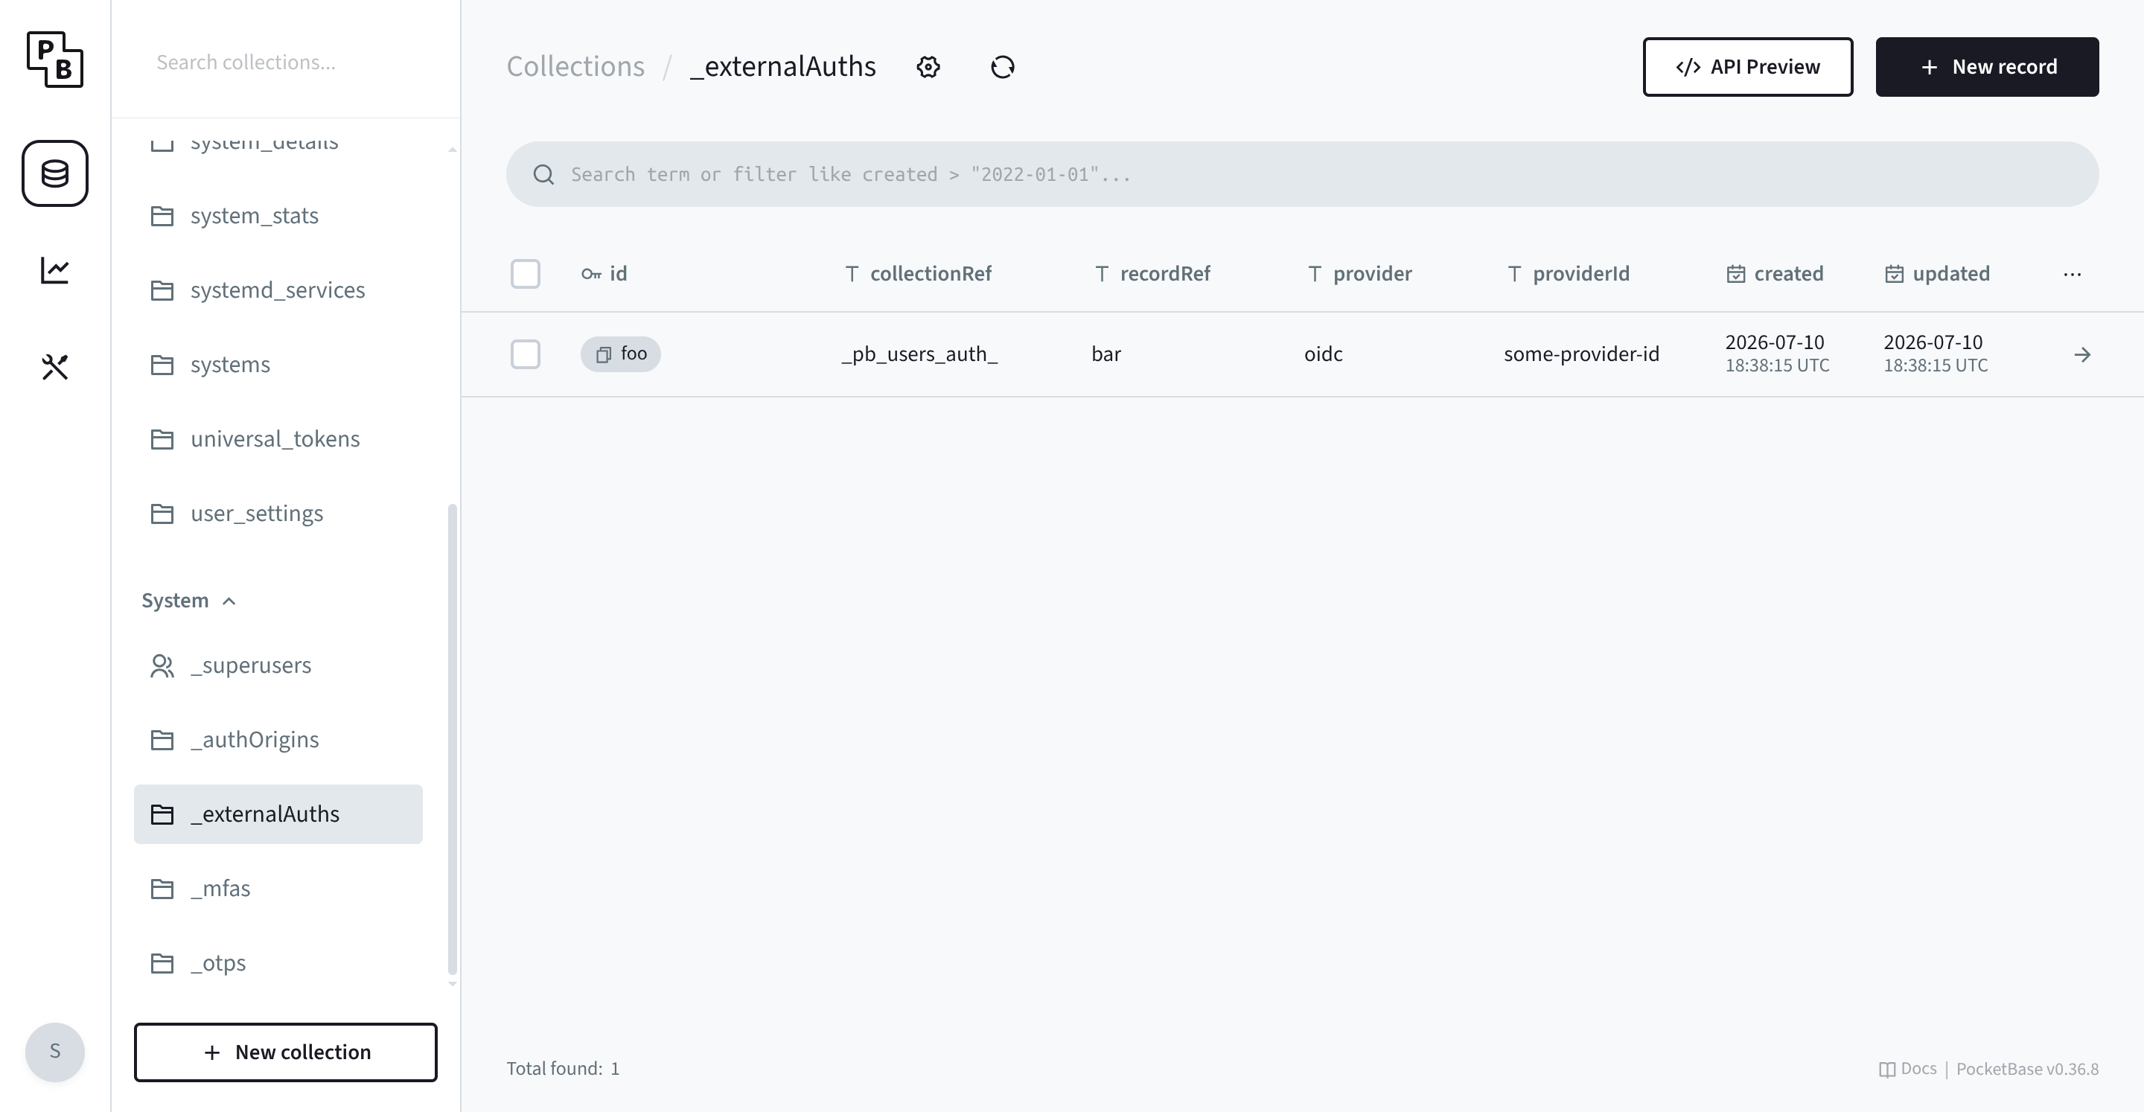Click the _pb_users_auth_ cell

[919, 354]
